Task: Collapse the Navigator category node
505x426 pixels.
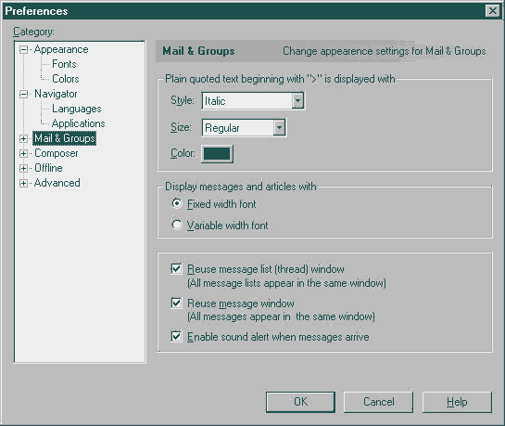Action: [23, 94]
